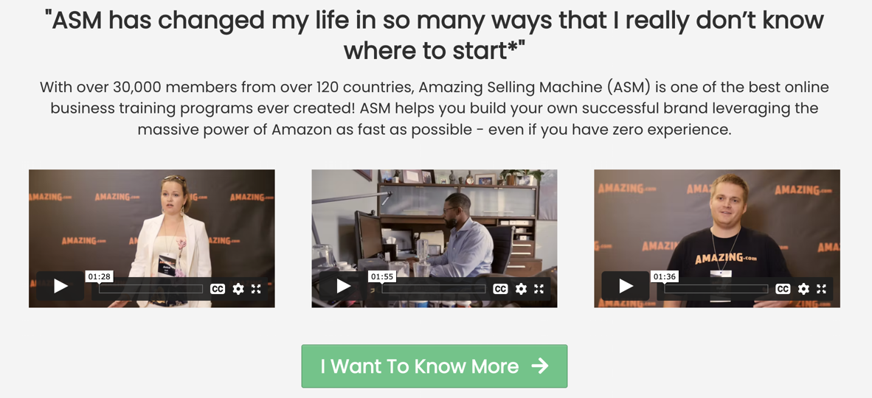The image size is (872, 398).
Task: Toggle closed captions on the third video
Action: pyautogui.click(x=783, y=289)
